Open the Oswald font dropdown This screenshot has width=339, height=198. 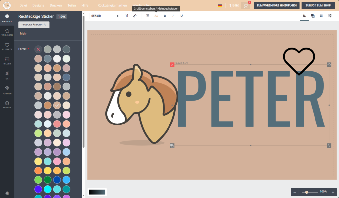105,16
